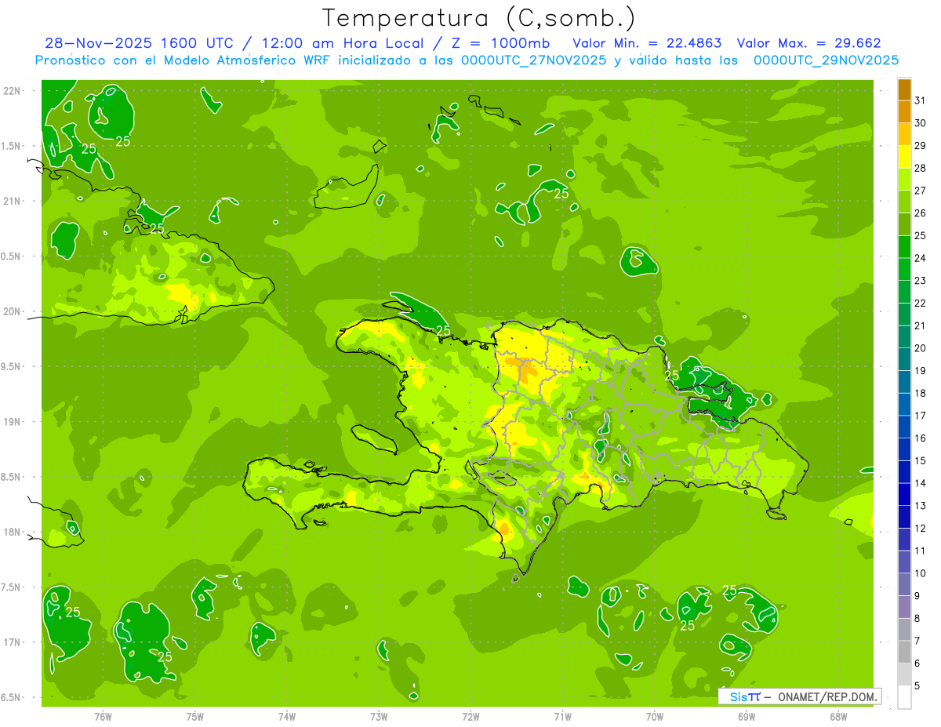The height and width of the screenshot is (727, 941).
Task: Click the "70W" longitude axis label
Action: 655,717
